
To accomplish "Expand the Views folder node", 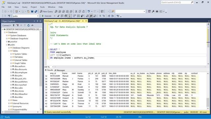I will [9, 100].
